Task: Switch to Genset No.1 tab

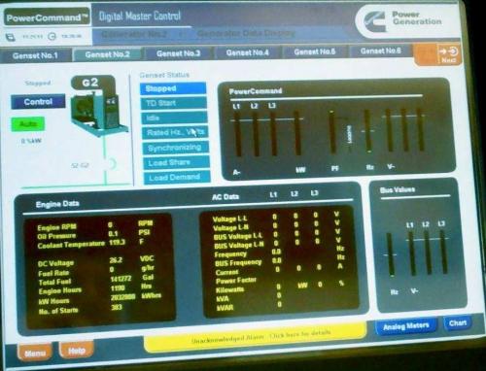Action: 35,55
